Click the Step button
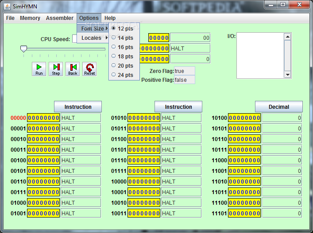Viewport: 313px width, 233px height. (x=56, y=69)
